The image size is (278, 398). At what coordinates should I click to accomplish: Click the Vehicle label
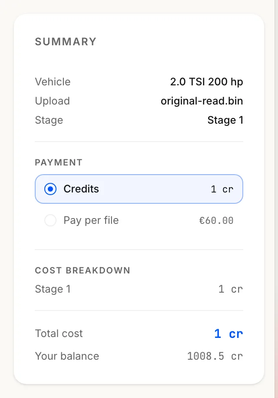(53, 82)
